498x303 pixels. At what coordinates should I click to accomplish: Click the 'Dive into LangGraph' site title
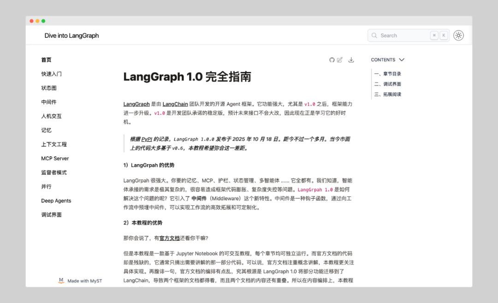point(71,35)
